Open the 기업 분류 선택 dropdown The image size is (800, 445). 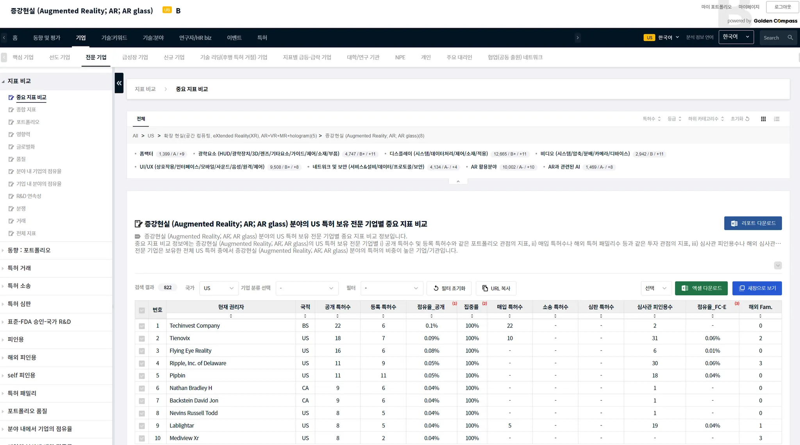(307, 288)
